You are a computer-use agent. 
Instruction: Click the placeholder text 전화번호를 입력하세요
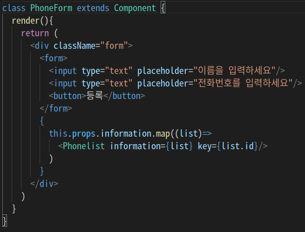[243, 83]
